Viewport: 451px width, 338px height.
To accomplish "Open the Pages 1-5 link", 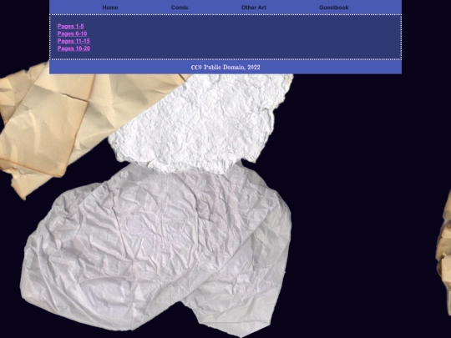I will pyautogui.click(x=70, y=26).
